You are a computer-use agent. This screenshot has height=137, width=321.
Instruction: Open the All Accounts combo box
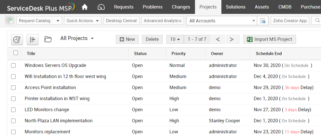click(x=222, y=21)
